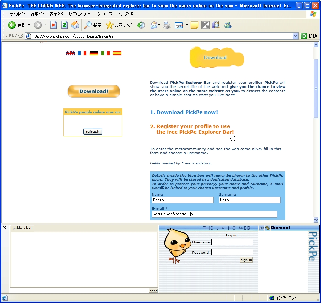Open 'Register your profile' heading link
The width and height of the screenshot is (321, 303).
(192, 129)
